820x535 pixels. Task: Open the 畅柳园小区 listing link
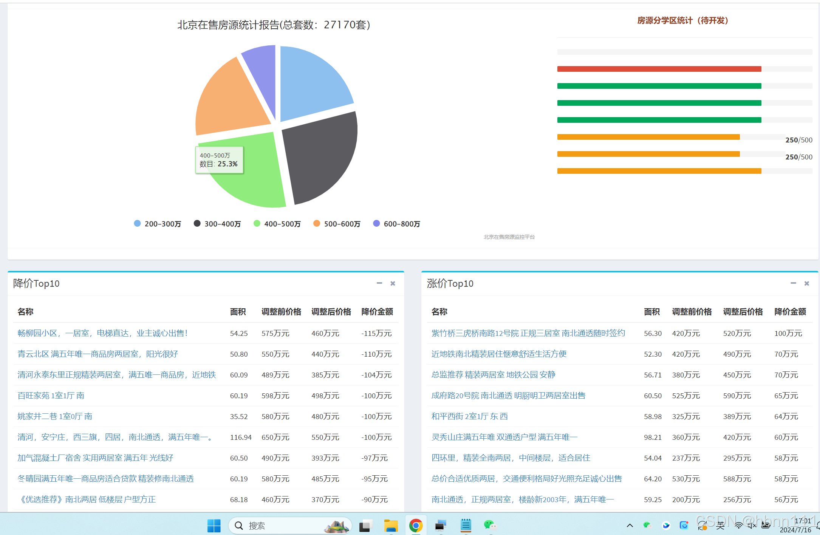[x=102, y=333]
